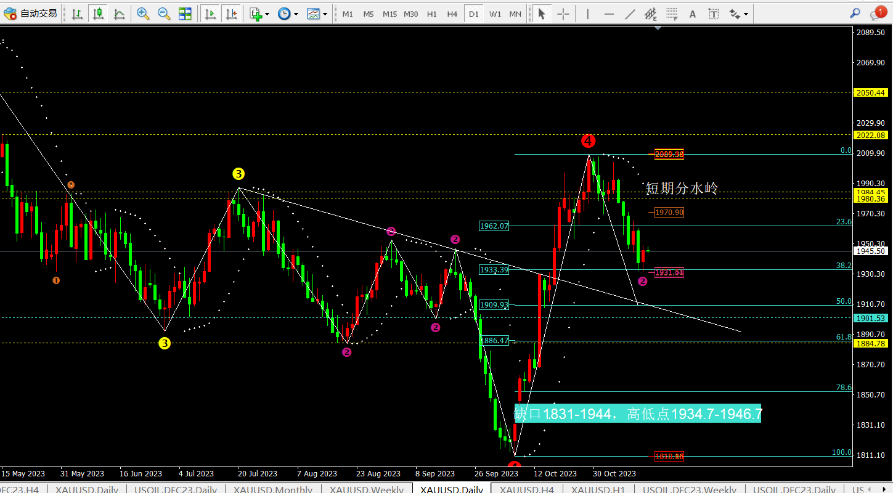Screen dimensions: 893x493
Task: Select the Fibonacci retracement tool
Action: [x=672, y=14]
